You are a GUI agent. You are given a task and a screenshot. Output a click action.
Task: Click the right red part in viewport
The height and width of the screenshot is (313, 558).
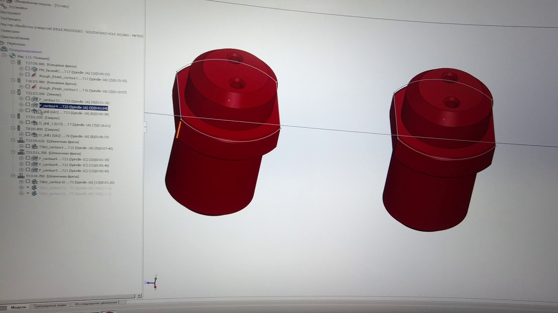pyautogui.click(x=438, y=150)
